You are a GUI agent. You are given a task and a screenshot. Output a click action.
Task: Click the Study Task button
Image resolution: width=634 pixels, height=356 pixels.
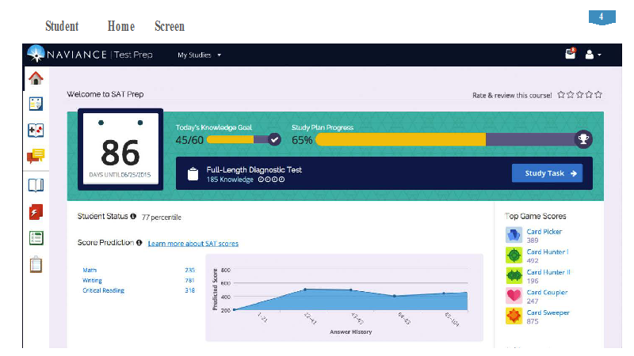click(x=547, y=173)
